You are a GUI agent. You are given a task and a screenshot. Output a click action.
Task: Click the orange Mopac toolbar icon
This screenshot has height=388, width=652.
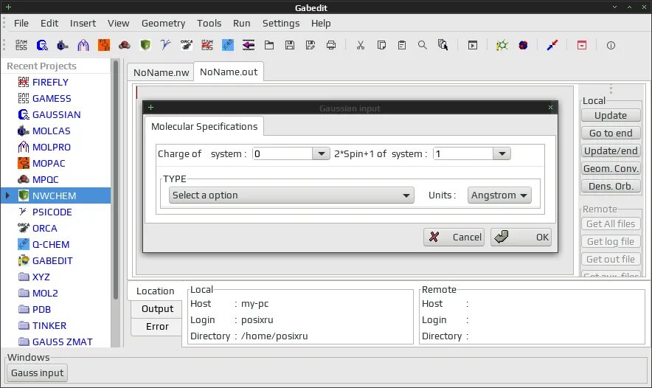(x=104, y=45)
